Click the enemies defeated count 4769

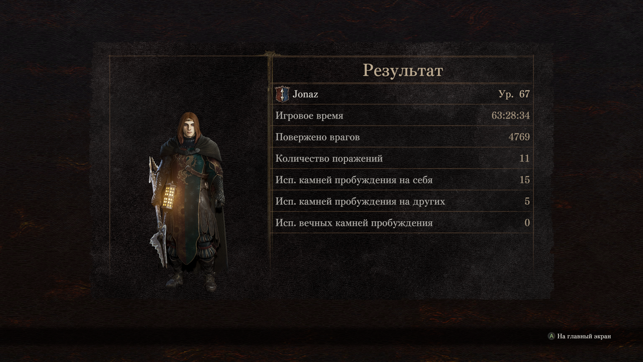click(519, 137)
